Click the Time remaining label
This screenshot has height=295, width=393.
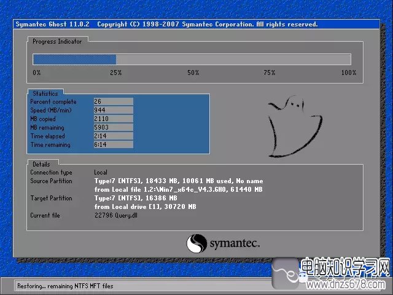[x=50, y=144]
